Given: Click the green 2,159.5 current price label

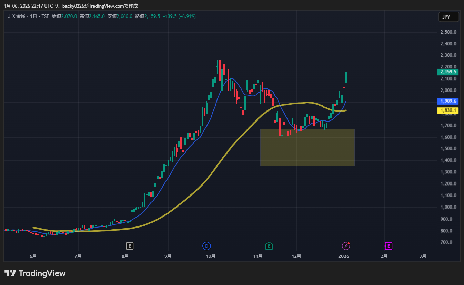Looking at the screenshot, I should (448, 72).
